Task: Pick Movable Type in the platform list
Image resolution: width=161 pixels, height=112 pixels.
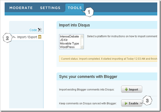Action: coord(69,44)
